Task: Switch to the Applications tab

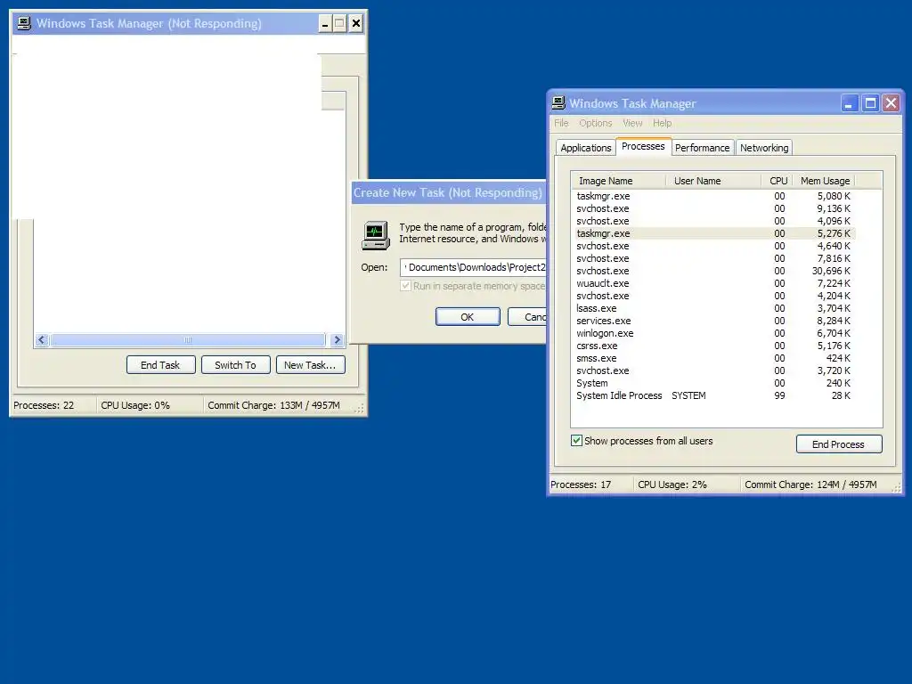Action: [x=586, y=148]
